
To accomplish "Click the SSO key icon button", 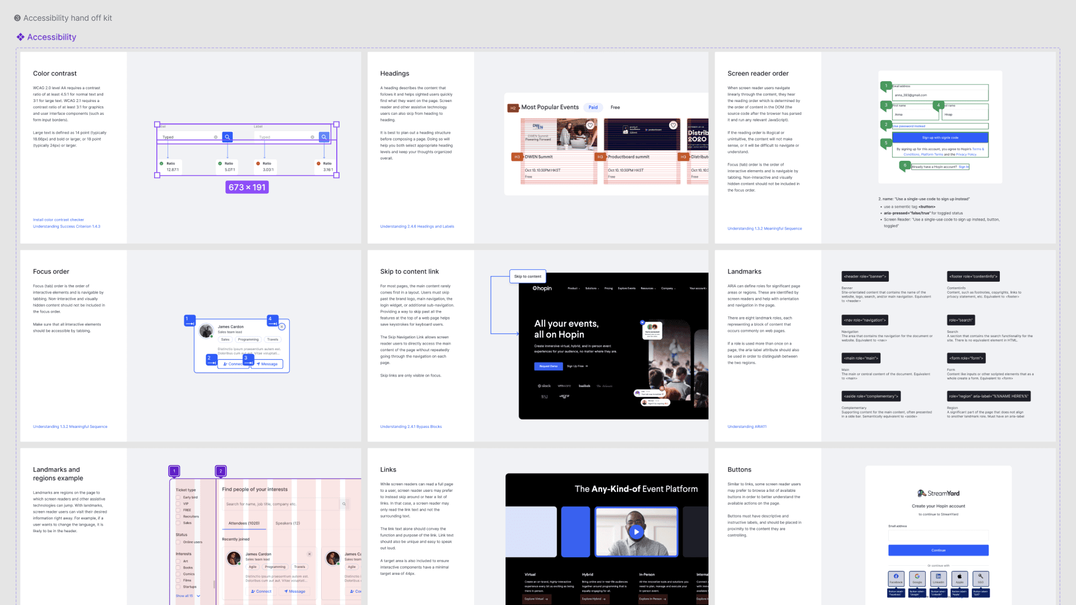I will [x=981, y=578].
